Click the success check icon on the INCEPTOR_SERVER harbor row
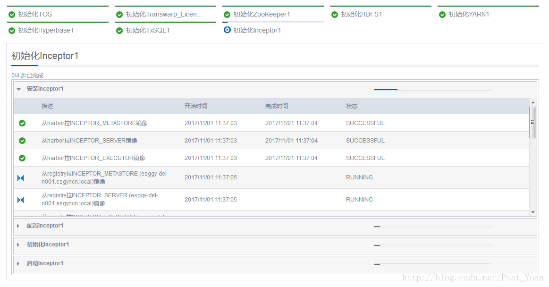The height and width of the screenshot is (287, 549). coord(22,141)
